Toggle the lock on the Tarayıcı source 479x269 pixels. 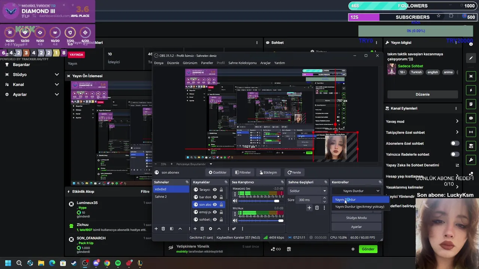tap(221, 190)
